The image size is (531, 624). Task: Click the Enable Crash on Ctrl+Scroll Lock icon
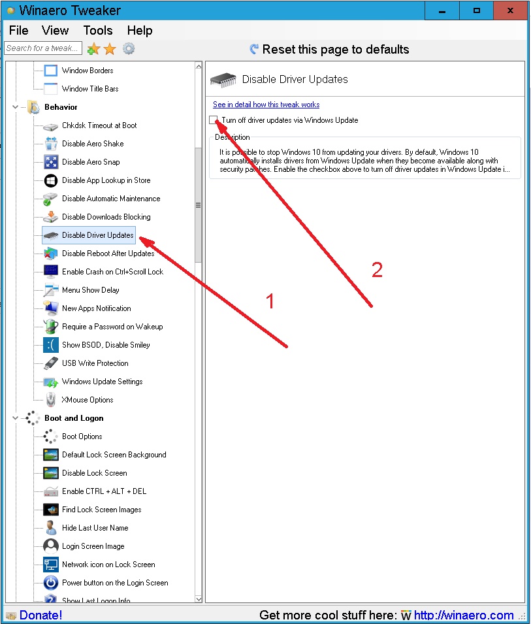click(x=50, y=272)
